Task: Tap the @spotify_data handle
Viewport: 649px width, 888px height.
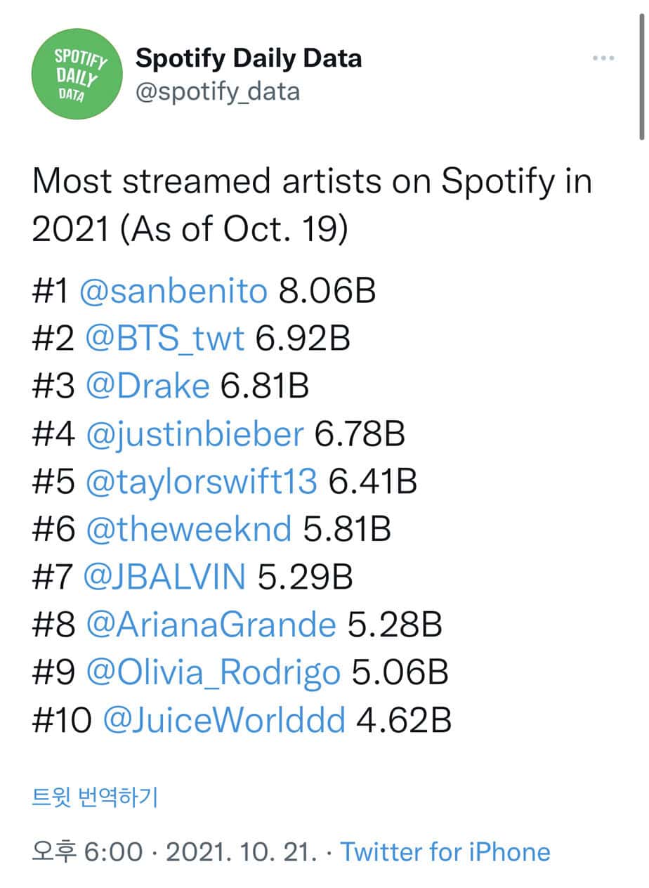Action: 217,91
